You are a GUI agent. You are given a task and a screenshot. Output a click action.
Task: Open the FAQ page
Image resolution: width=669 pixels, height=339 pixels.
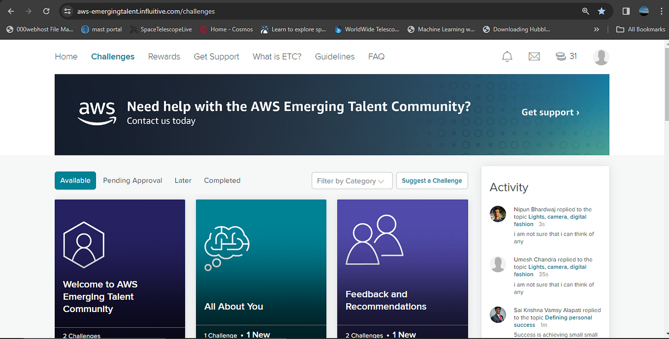376,57
